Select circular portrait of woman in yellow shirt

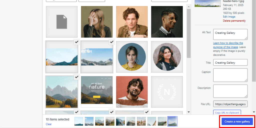(132, 57)
